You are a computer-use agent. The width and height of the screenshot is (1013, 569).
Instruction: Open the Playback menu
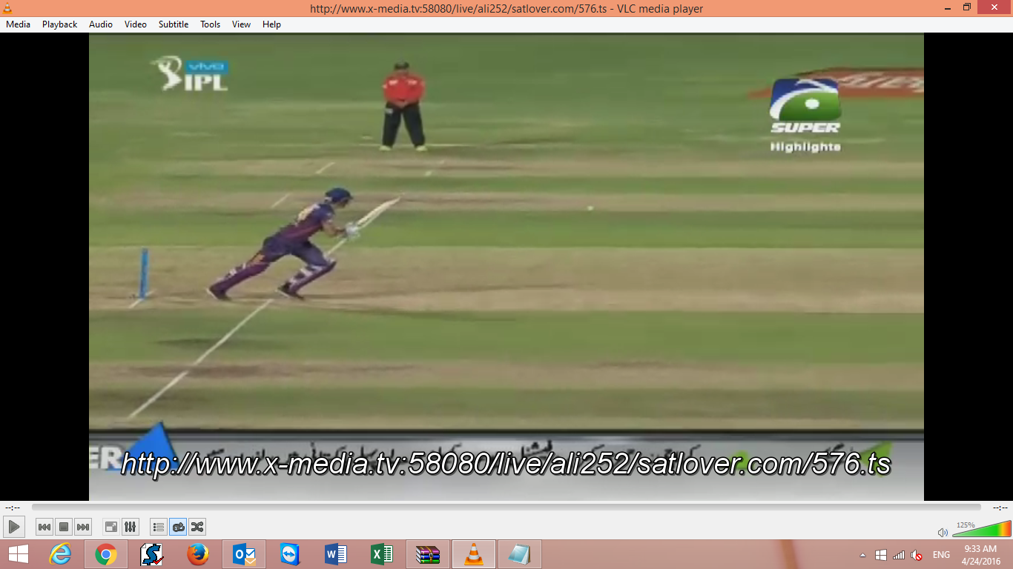click(59, 24)
